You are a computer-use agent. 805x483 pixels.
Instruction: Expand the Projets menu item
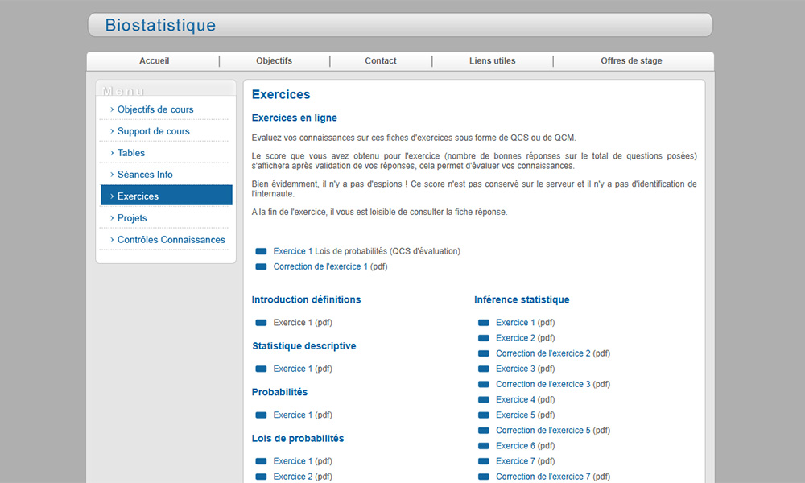click(x=130, y=217)
